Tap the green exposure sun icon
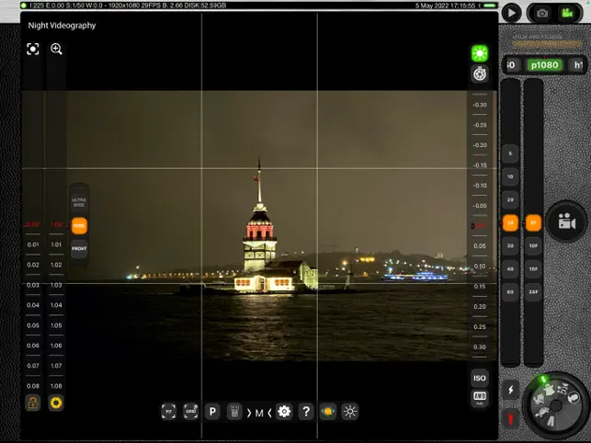Image resolution: width=591 pixels, height=443 pixels. coord(479,53)
